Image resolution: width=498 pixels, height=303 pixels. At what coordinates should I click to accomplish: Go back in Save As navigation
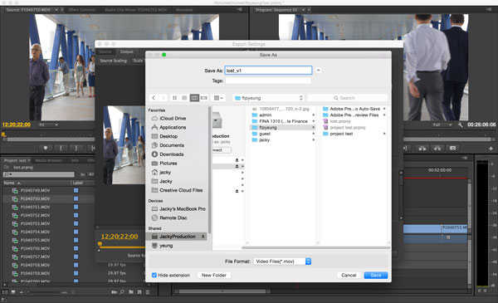(x=154, y=98)
